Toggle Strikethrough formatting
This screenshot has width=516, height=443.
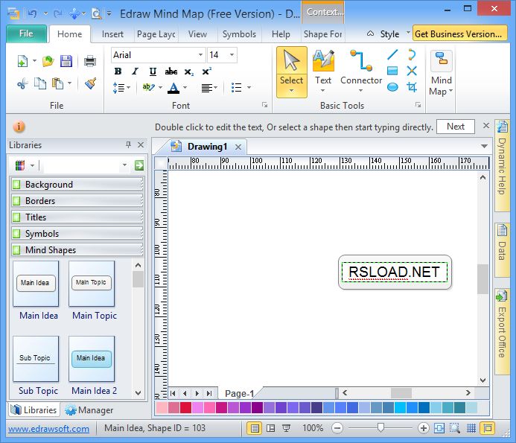click(x=171, y=71)
